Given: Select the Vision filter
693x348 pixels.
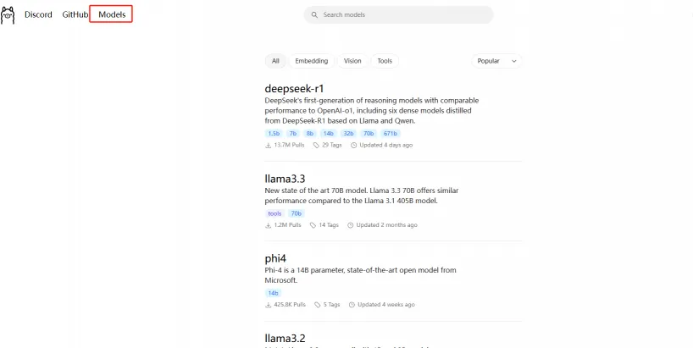Looking at the screenshot, I should (x=352, y=61).
